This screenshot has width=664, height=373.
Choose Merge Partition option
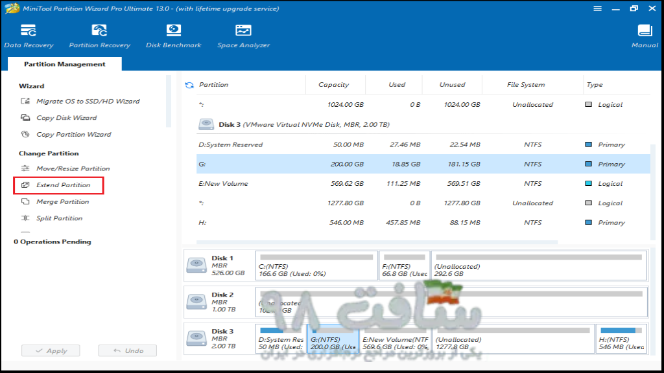pos(63,201)
